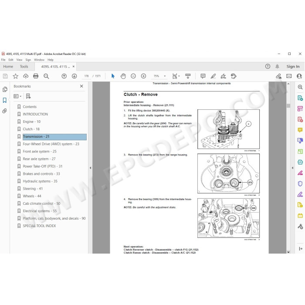
Task: Share a link to this file
Action: pos(279,76)
